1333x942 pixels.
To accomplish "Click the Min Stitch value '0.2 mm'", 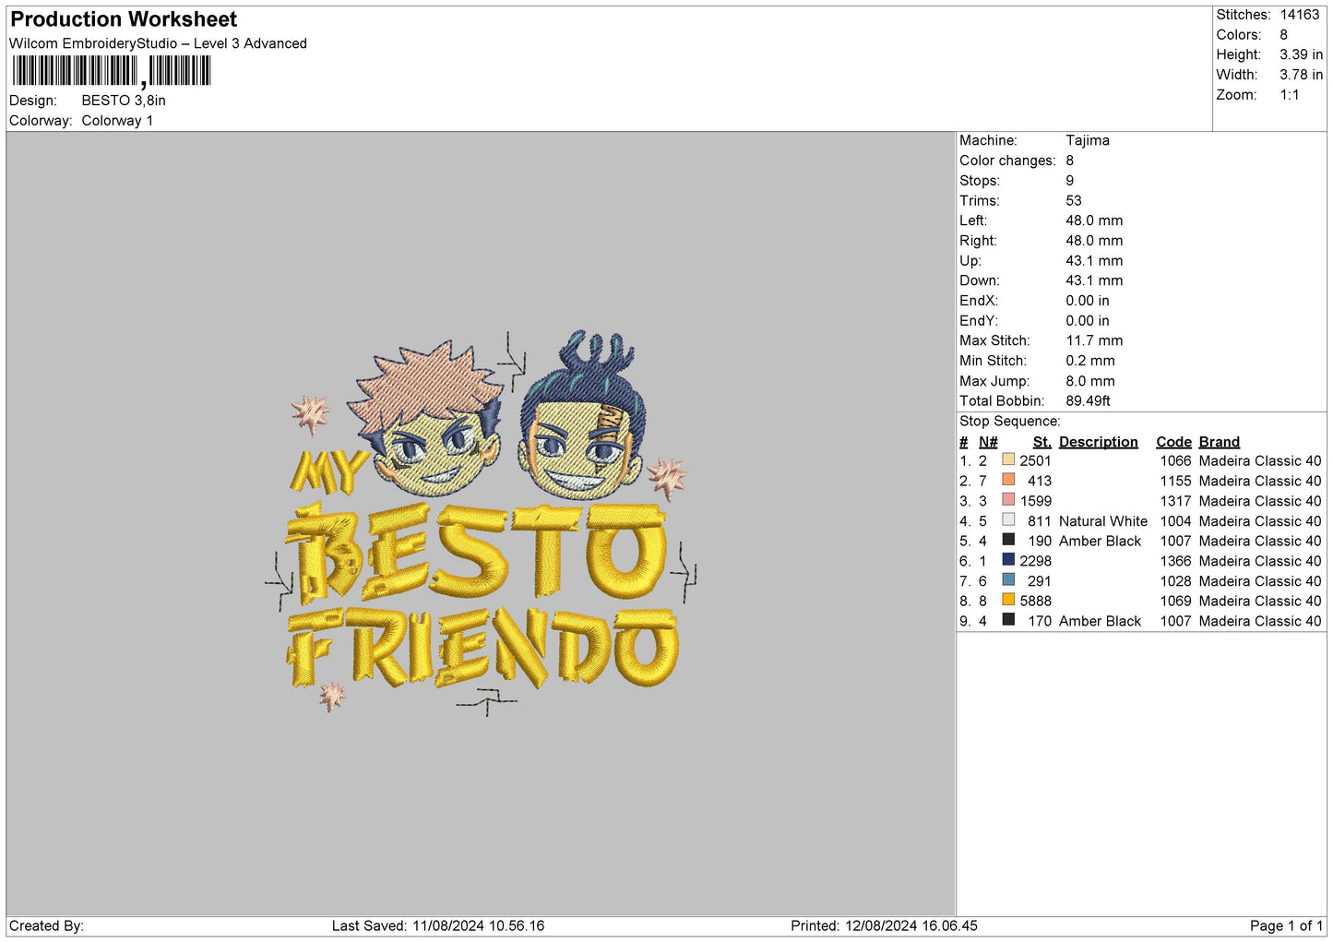I will pyautogui.click(x=1090, y=361).
